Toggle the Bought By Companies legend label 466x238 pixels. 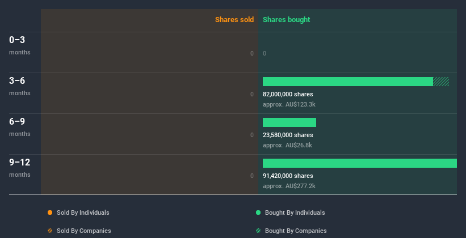tap(296, 231)
